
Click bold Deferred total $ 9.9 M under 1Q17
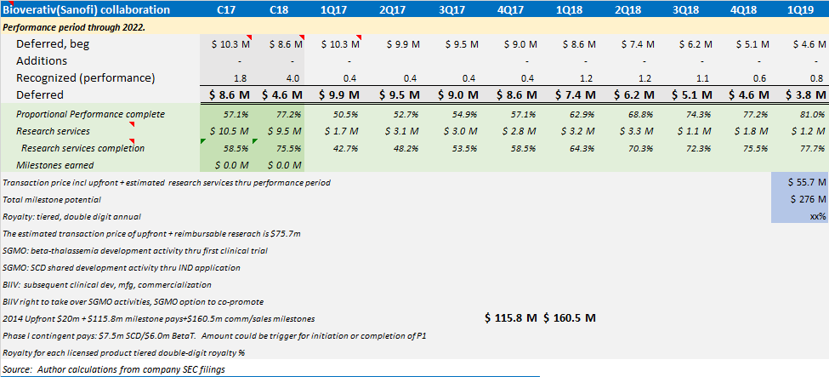338,95
